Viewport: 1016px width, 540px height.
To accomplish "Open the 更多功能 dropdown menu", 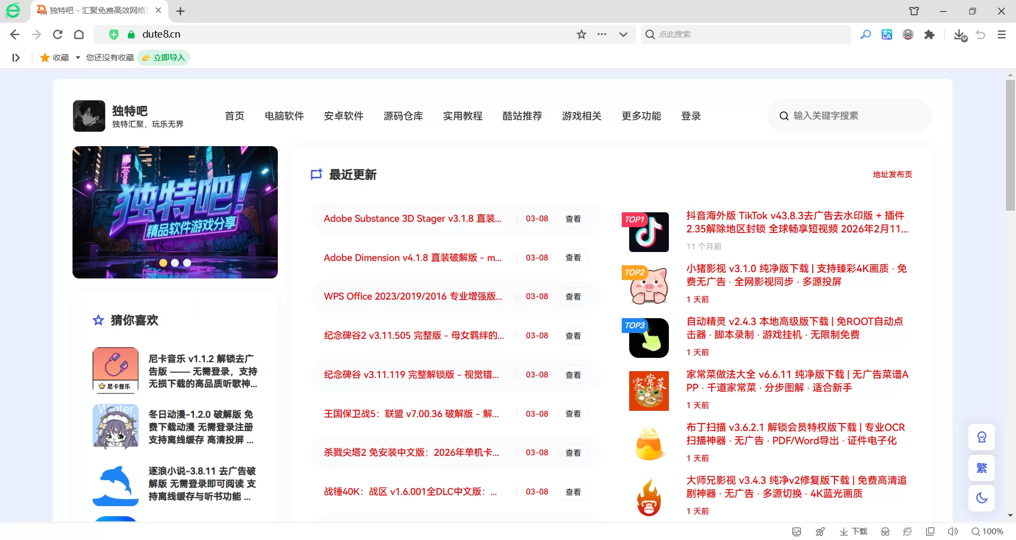I will (641, 116).
